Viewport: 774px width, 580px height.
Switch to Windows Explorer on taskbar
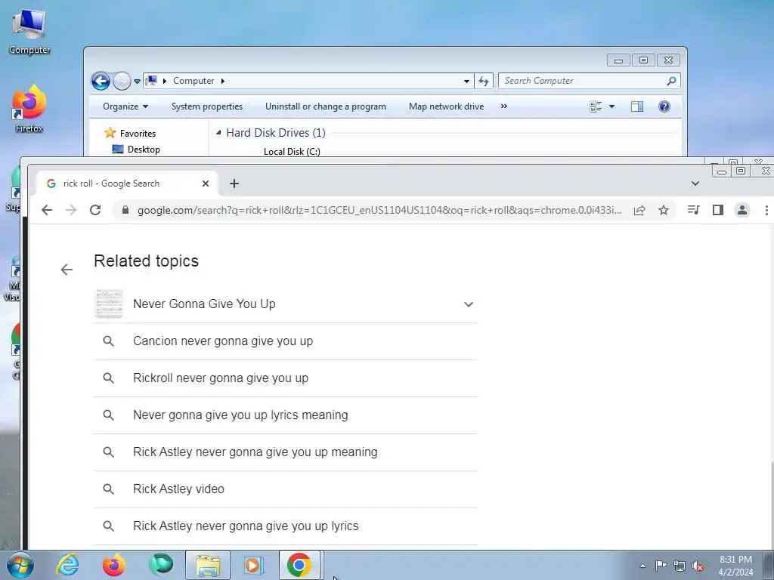tap(208, 565)
